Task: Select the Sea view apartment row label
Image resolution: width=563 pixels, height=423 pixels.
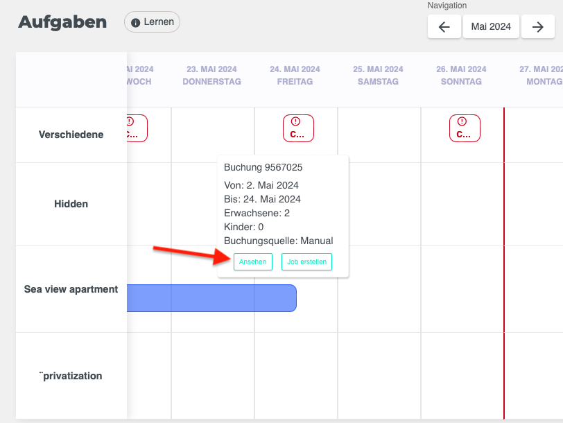Action: tap(71, 289)
